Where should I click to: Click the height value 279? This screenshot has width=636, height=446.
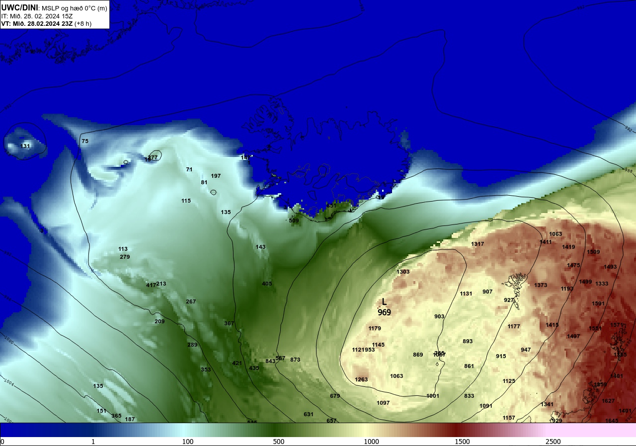[x=125, y=257]
